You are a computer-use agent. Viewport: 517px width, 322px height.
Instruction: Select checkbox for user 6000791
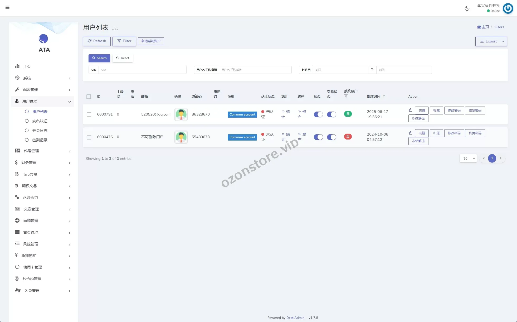[89, 114]
